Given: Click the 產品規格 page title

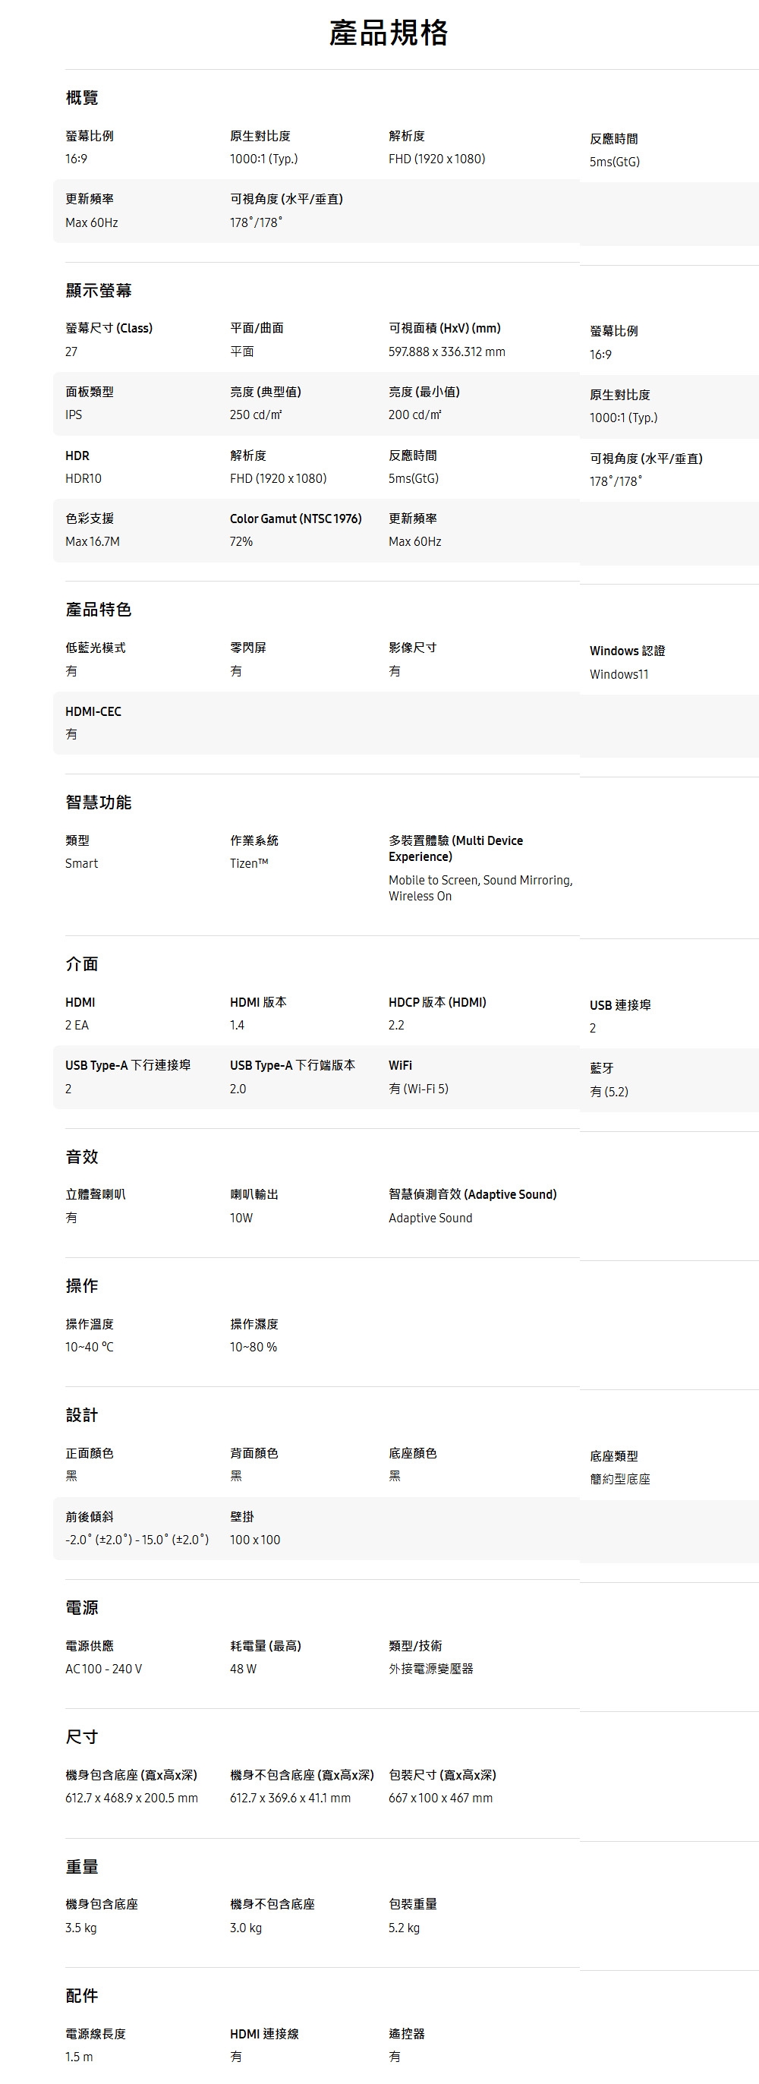Looking at the screenshot, I should [x=388, y=33].
